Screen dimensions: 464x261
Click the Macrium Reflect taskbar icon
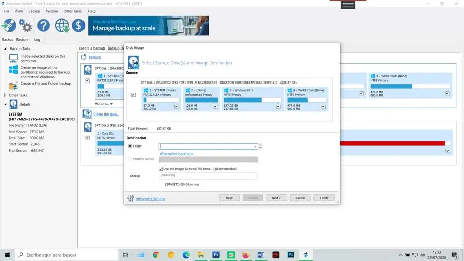pyautogui.click(x=306, y=255)
